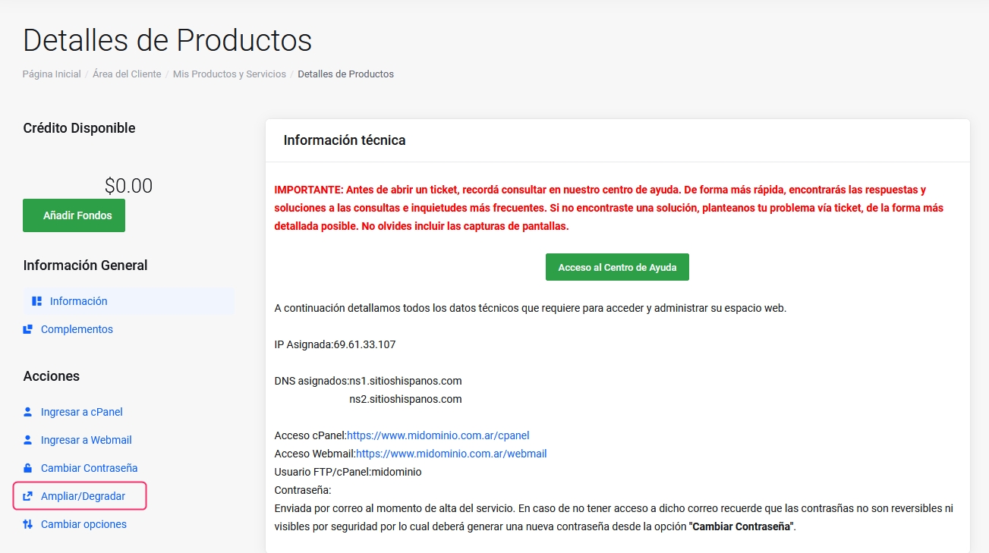The width and height of the screenshot is (989, 553).
Task: Select Cambiar opciones action text
Action: [x=83, y=524]
